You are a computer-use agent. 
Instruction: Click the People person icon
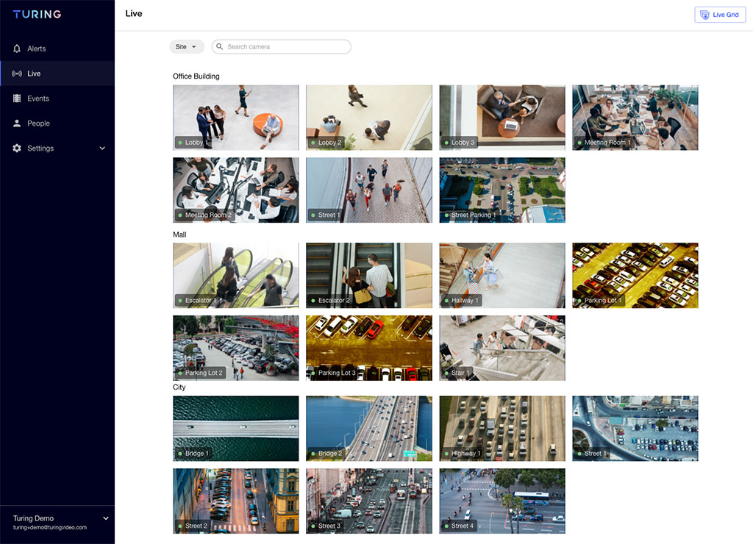click(17, 124)
